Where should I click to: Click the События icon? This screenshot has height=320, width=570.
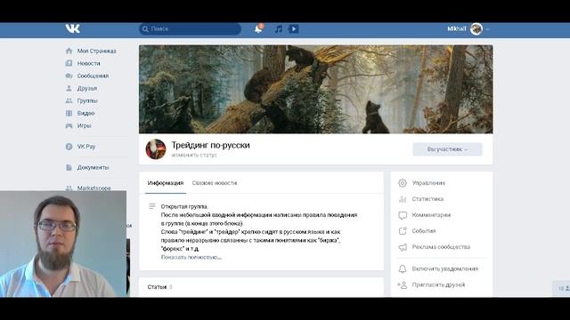click(403, 231)
